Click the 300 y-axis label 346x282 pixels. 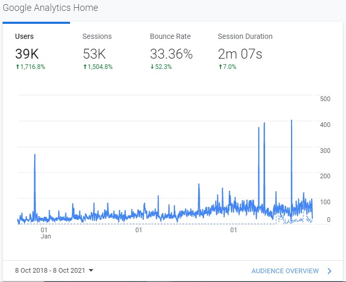pyautogui.click(x=325, y=151)
